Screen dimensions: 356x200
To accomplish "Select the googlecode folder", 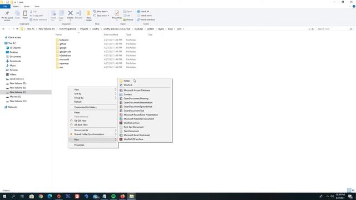I will (x=65, y=52).
